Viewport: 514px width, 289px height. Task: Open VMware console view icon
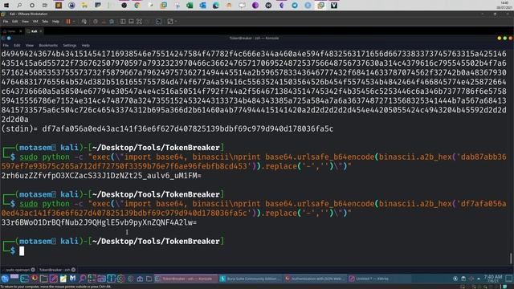coord(159,22)
